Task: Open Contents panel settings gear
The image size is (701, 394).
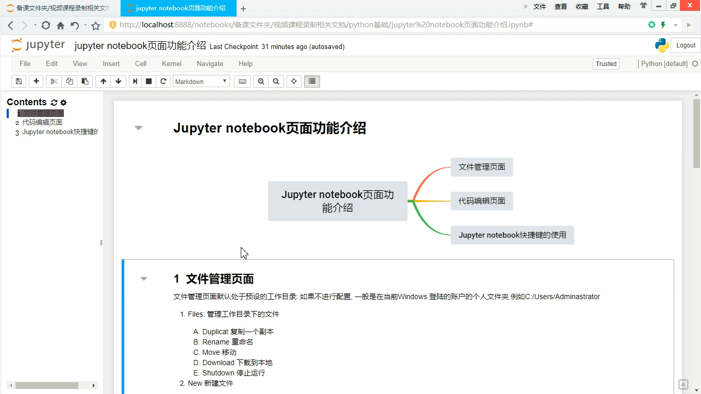Action: click(63, 103)
